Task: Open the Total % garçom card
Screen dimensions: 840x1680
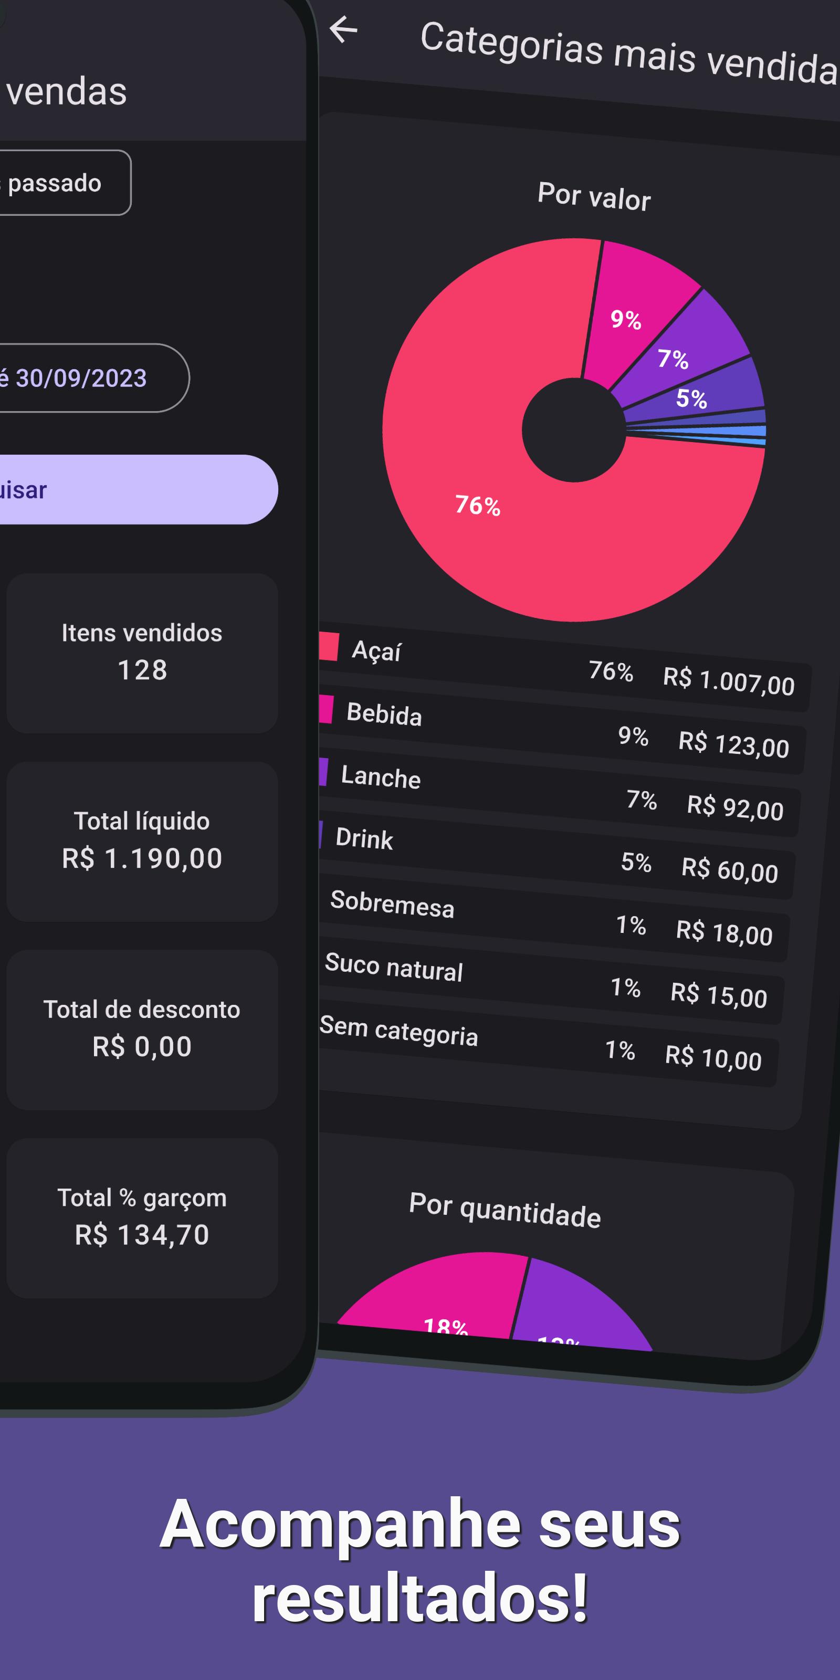Action: 142,1217
